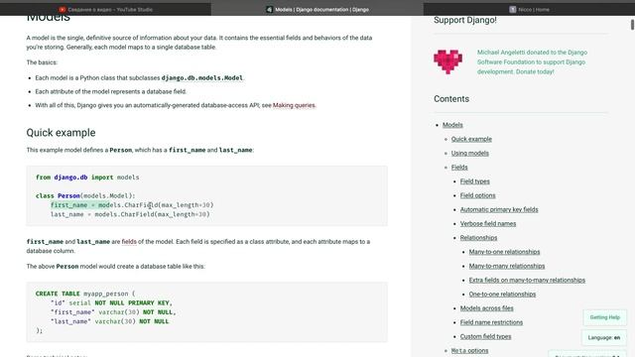Click the 'from django.db import models' line
Image resolution: width=635 pixels, height=357 pixels.
tap(87, 178)
